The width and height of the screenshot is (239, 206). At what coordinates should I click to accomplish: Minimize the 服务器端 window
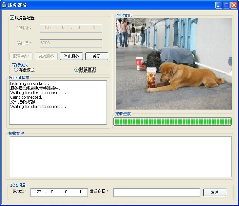[x=219, y=5]
